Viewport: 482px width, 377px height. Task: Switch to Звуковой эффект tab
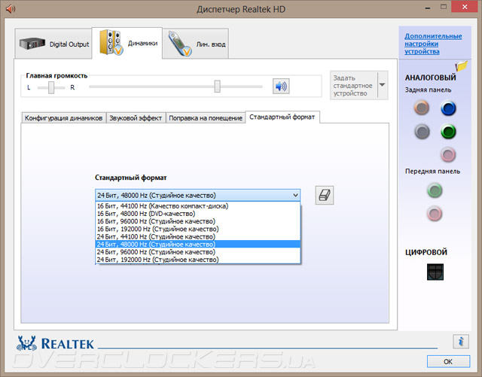pos(136,118)
